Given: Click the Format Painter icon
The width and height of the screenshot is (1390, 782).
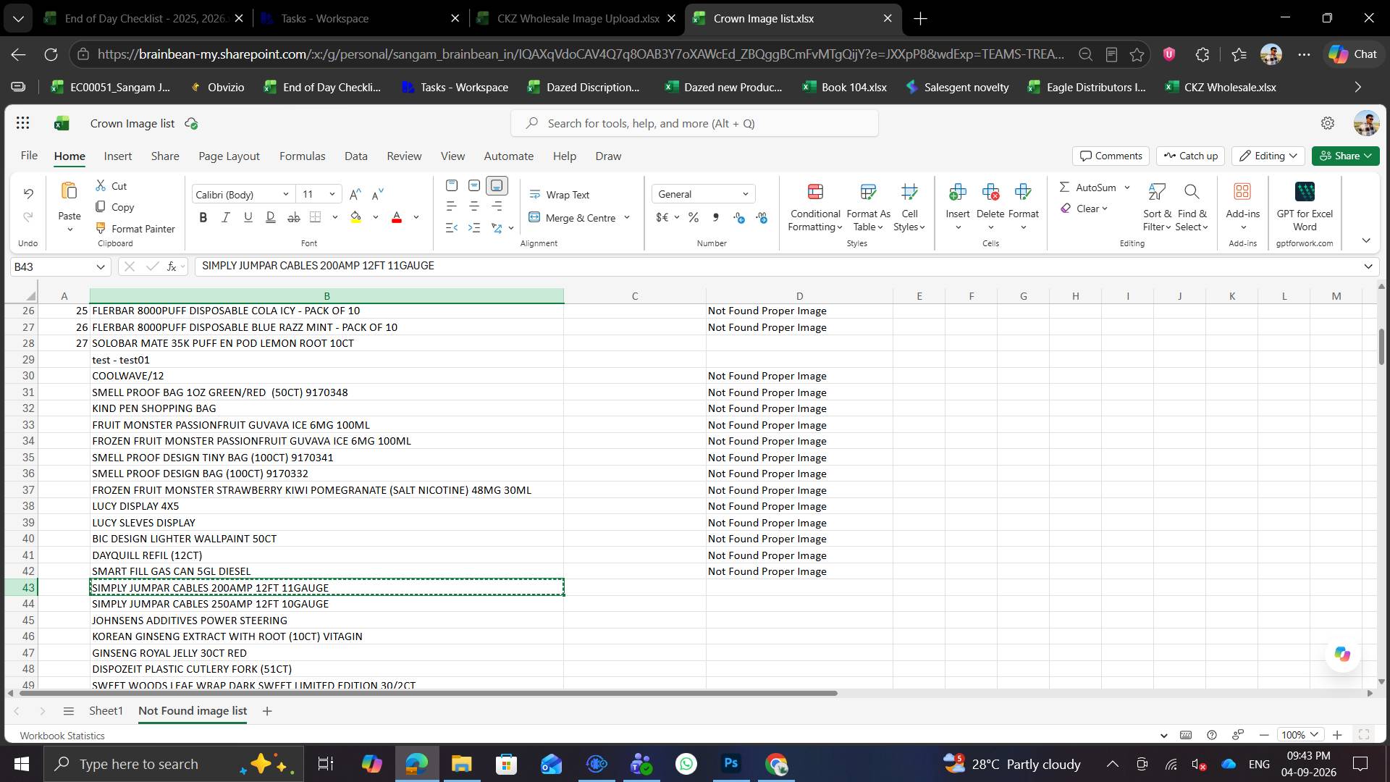Looking at the screenshot, I should click(x=101, y=228).
